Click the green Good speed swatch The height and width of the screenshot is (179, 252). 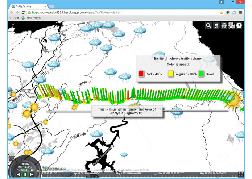coord(201,74)
